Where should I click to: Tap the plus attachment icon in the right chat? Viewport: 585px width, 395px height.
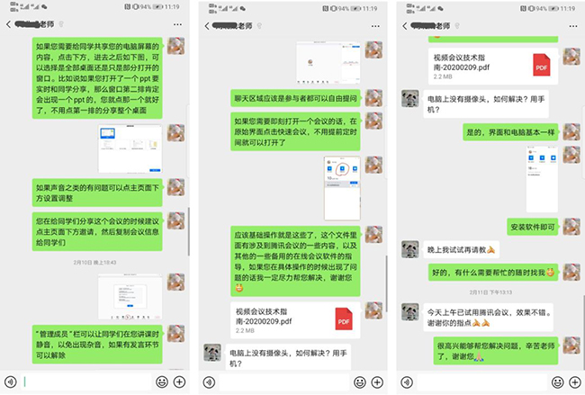coord(575,382)
